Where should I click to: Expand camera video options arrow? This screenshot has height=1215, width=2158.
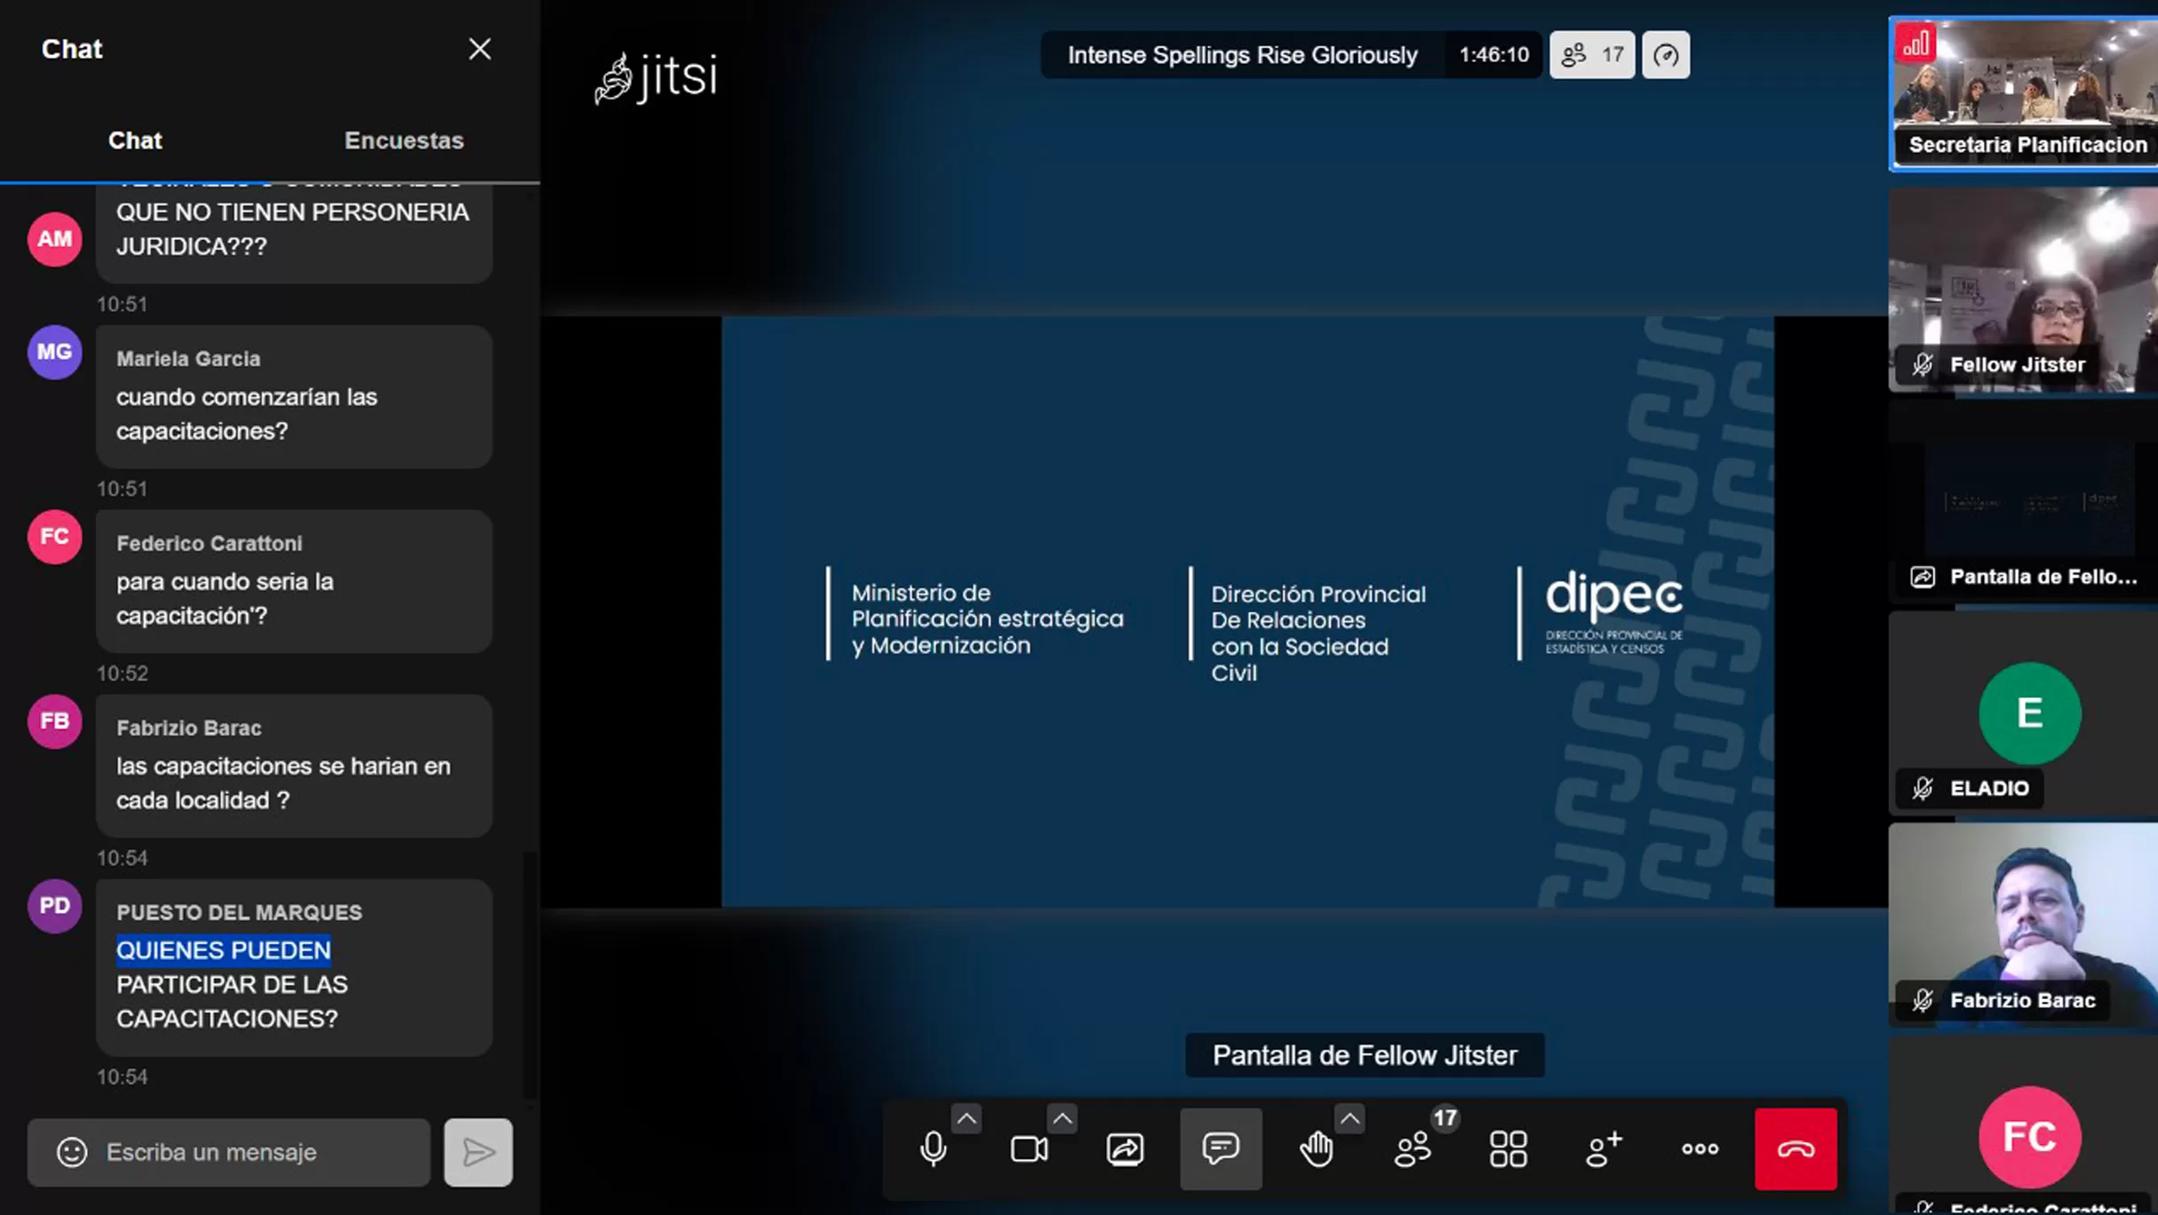point(1063,1118)
